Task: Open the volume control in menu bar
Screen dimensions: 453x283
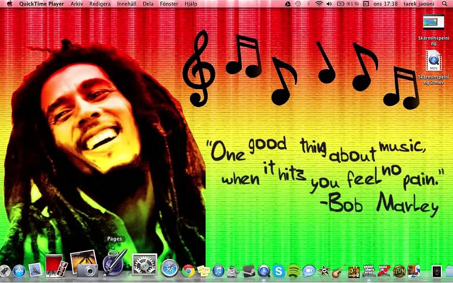Action: [x=329, y=4]
